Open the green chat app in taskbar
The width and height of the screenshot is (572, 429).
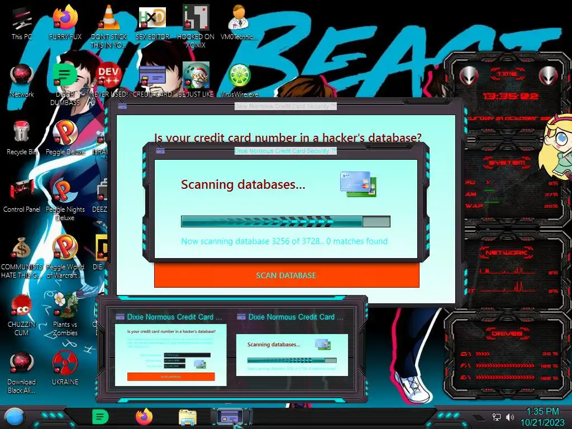(x=101, y=417)
